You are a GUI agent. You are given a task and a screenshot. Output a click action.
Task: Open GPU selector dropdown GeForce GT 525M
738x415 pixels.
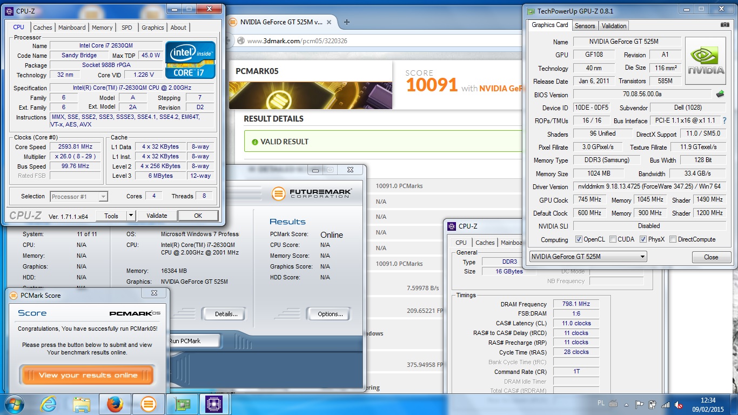[588, 257]
